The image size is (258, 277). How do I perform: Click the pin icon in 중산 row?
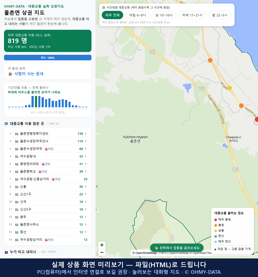tap(86, 232)
